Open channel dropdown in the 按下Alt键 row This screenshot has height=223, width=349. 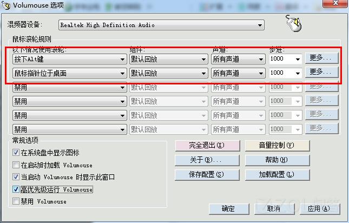[x=238, y=59]
